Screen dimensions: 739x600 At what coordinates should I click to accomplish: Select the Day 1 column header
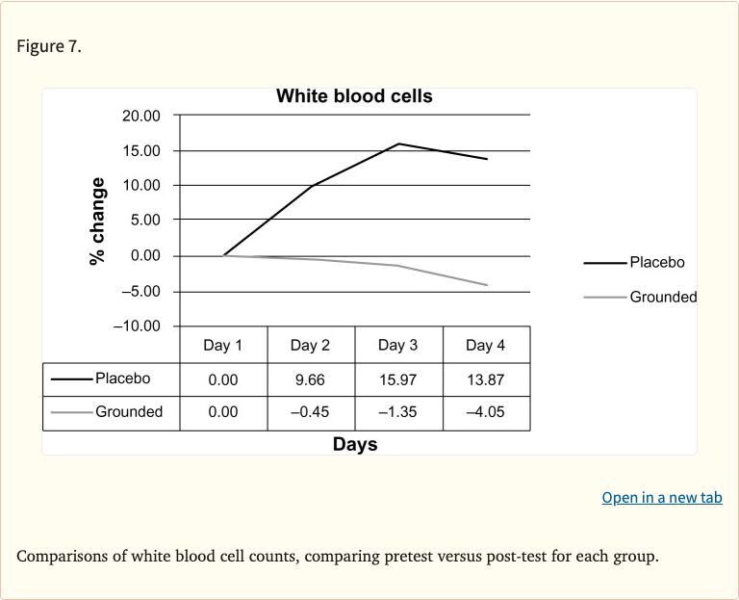pyautogui.click(x=223, y=345)
